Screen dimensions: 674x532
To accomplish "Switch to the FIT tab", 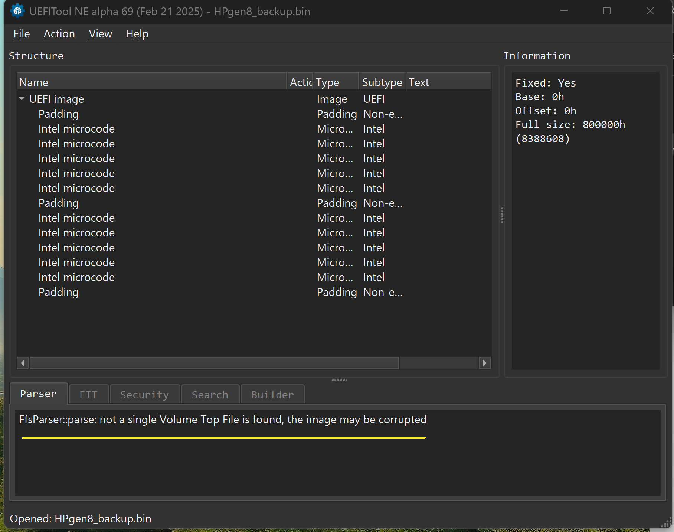I will (x=88, y=394).
